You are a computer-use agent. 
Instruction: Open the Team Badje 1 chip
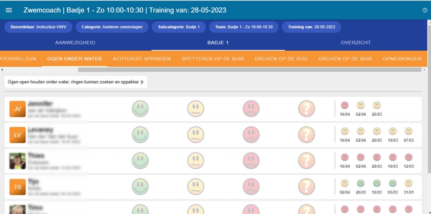coord(244,27)
